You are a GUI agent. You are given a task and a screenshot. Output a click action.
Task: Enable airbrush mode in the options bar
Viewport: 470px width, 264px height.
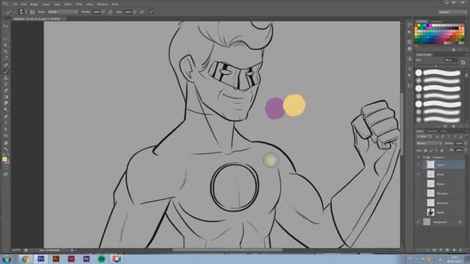point(142,12)
